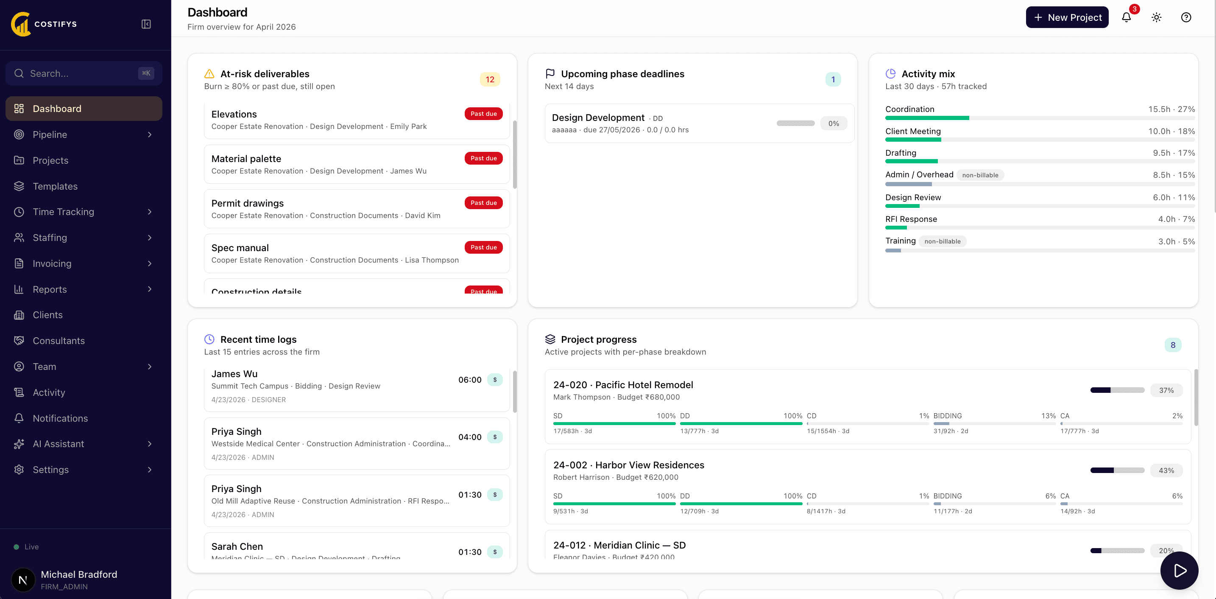1216x599 pixels.
Task: Open notifications bell in header
Action: pos(1126,17)
